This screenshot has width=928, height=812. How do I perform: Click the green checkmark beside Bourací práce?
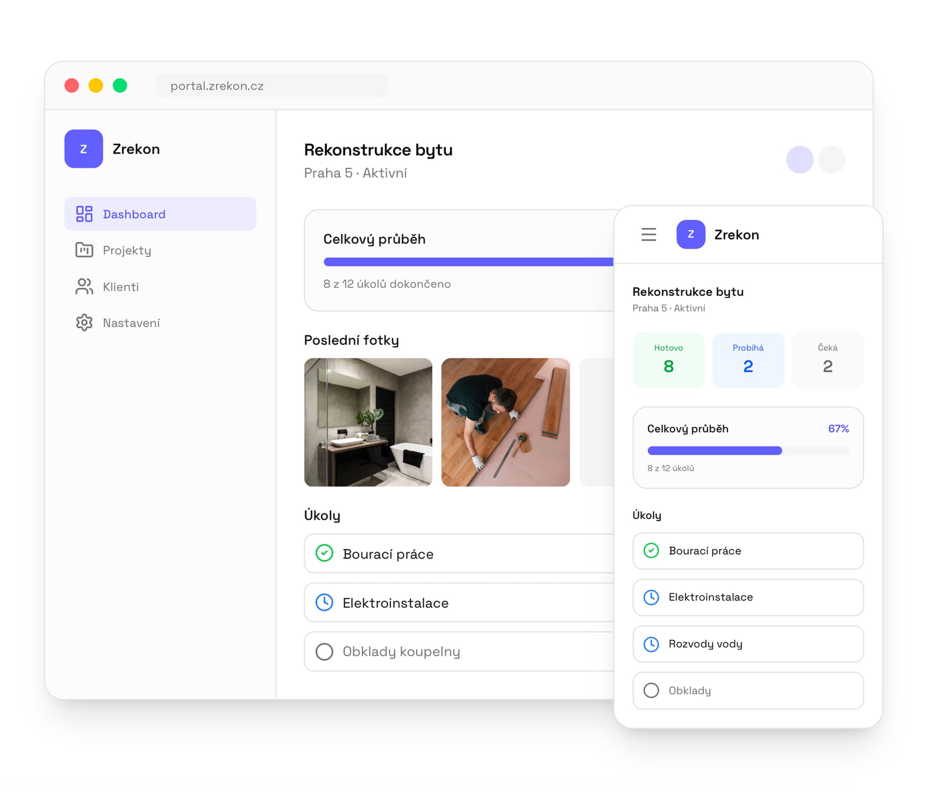(x=325, y=554)
